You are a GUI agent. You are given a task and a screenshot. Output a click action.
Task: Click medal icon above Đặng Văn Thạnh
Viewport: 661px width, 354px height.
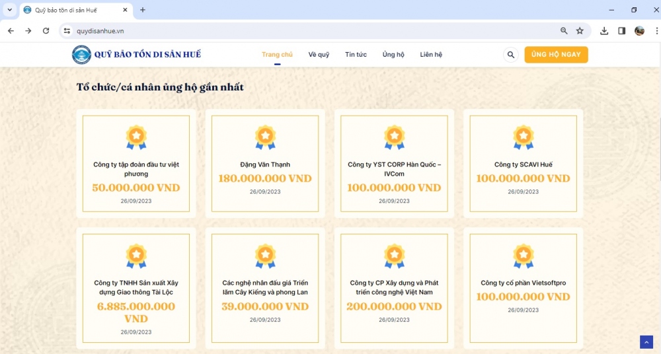click(x=265, y=137)
